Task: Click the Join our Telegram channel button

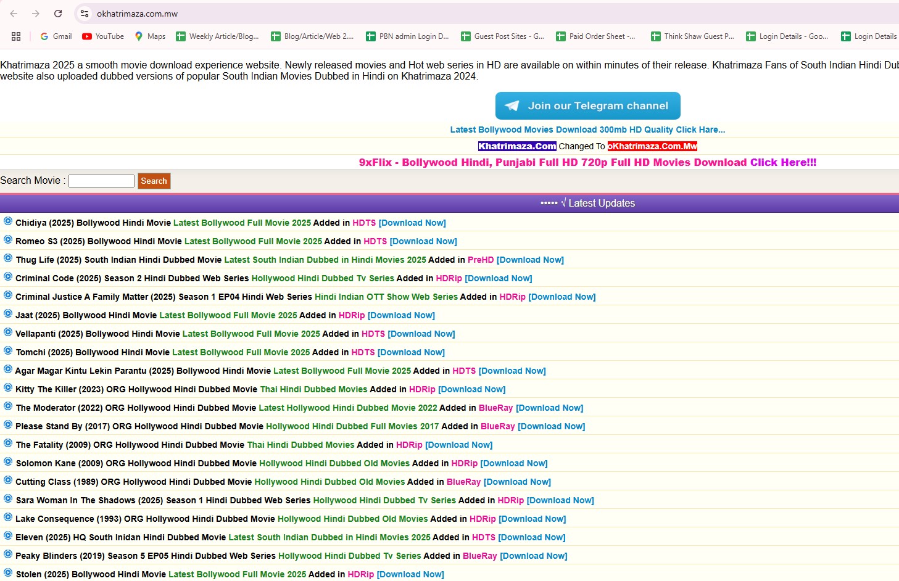Action: [587, 106]
